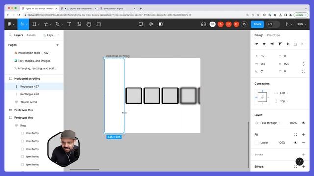Switch to the Assets tab
This screenshot has height=176, width=314.
tap(31, 35)
